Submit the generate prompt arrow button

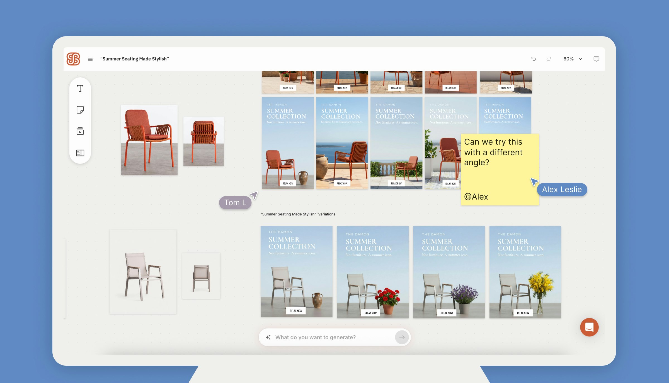click(402, 337)
